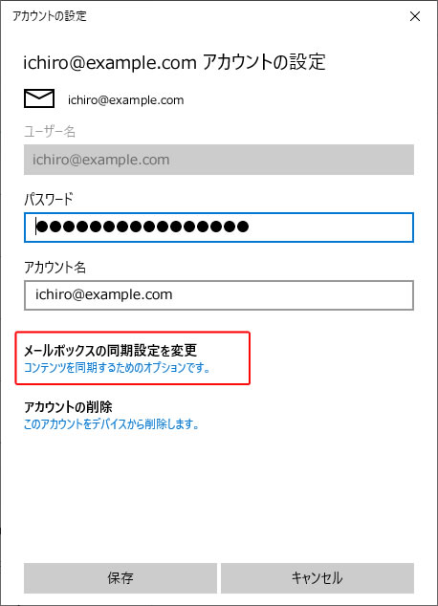Click the masked password dots

coord(142,227)
